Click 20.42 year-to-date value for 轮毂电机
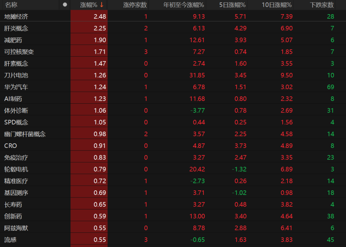This screenshot has width=346, height=247. tap(197, 169)
